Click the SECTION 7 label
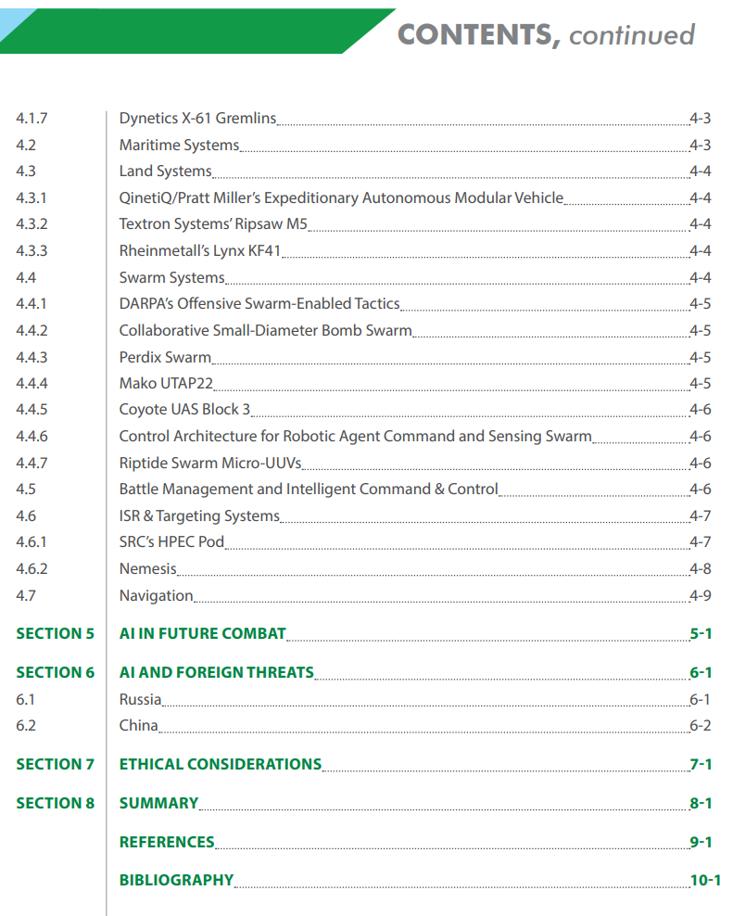 tap(55, 765)
